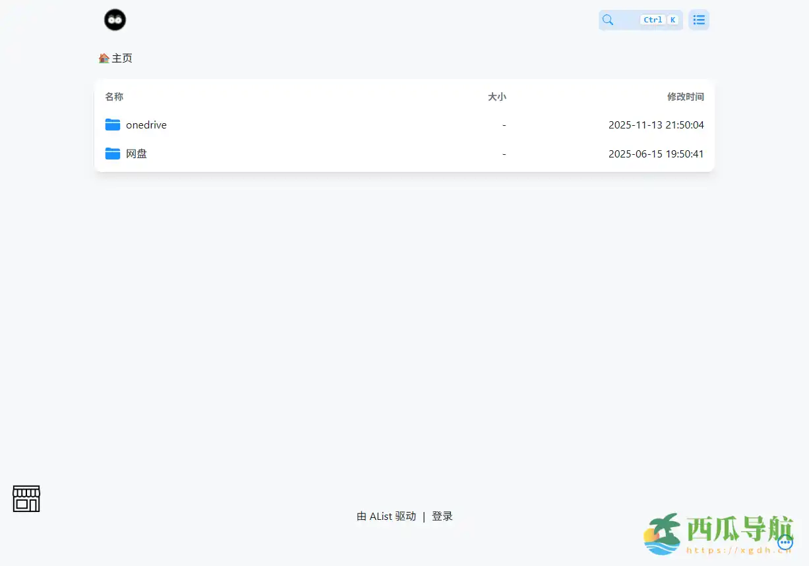Click the magnifier icon in the search bar
Image resolution: width=809 pixels, height=566 pixels.
coord(607,20)
